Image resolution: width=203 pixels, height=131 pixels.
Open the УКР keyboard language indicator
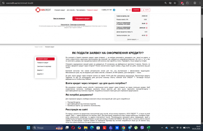[172, 128]
